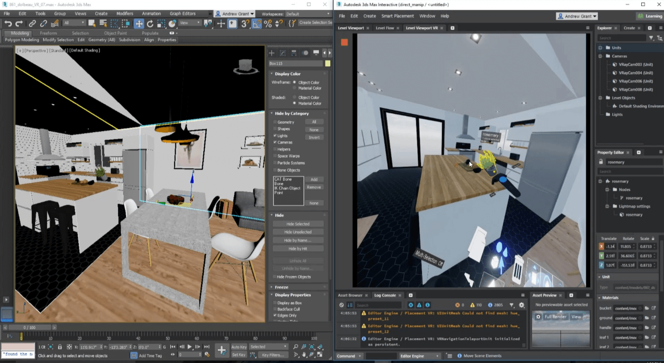Image resolution: width=664 pixels, height=363 pixels.
Task: Activate the Select and Move tool
Action: pos(139,23)
